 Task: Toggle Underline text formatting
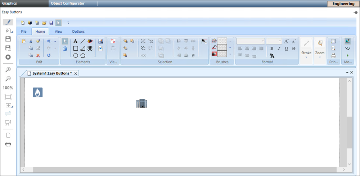(286, 48)
